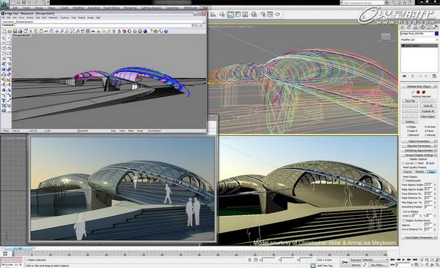
Task: Click object name field in Modify panel
Action: click(x=417, y=34)
